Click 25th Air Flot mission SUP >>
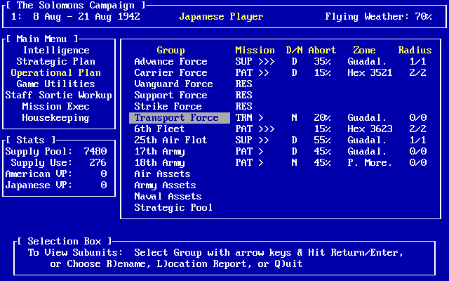 (x=252, y=140)
